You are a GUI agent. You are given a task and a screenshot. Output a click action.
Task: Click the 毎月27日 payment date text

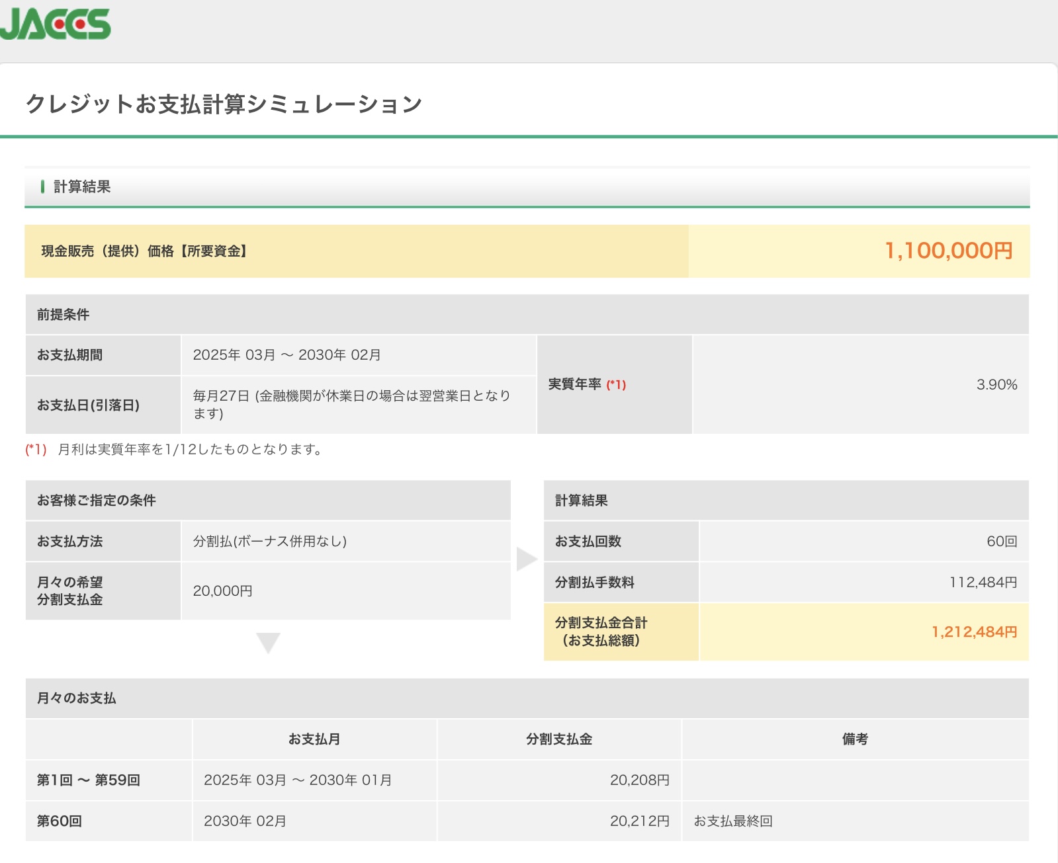coord(351,405)
